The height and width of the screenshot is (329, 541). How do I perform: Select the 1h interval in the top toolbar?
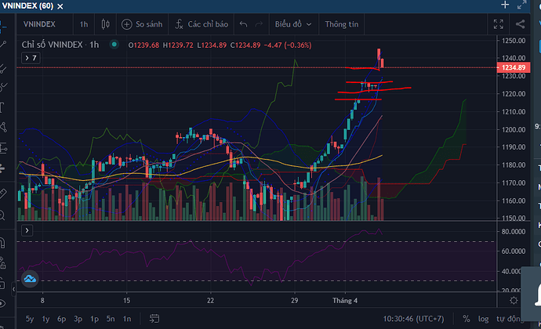[x=83, y=24]
